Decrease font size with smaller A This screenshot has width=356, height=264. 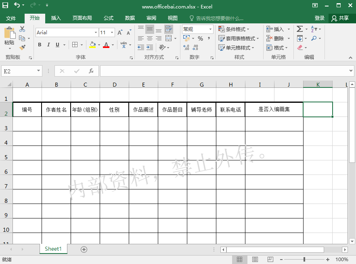129,32
